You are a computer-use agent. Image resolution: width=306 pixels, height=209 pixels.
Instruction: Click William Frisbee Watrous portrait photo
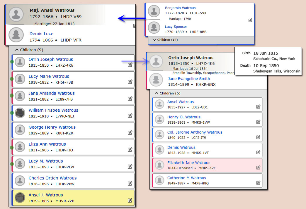coord(20,113)
